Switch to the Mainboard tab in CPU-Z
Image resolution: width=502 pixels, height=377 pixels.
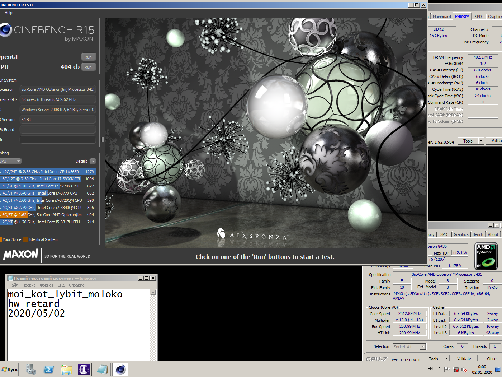[441, 17]
